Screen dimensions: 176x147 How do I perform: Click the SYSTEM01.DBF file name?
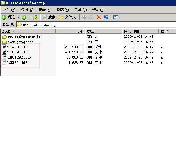point(18,52)
